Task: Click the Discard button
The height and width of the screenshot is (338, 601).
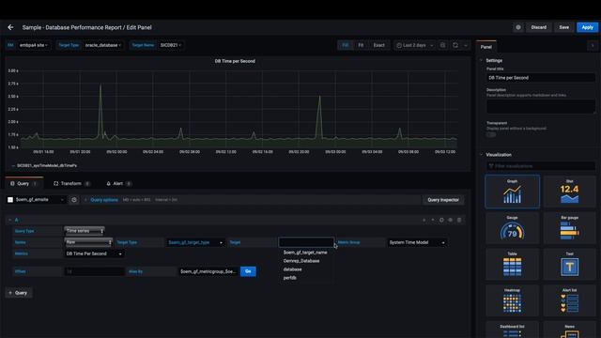Action: (538, 27)
